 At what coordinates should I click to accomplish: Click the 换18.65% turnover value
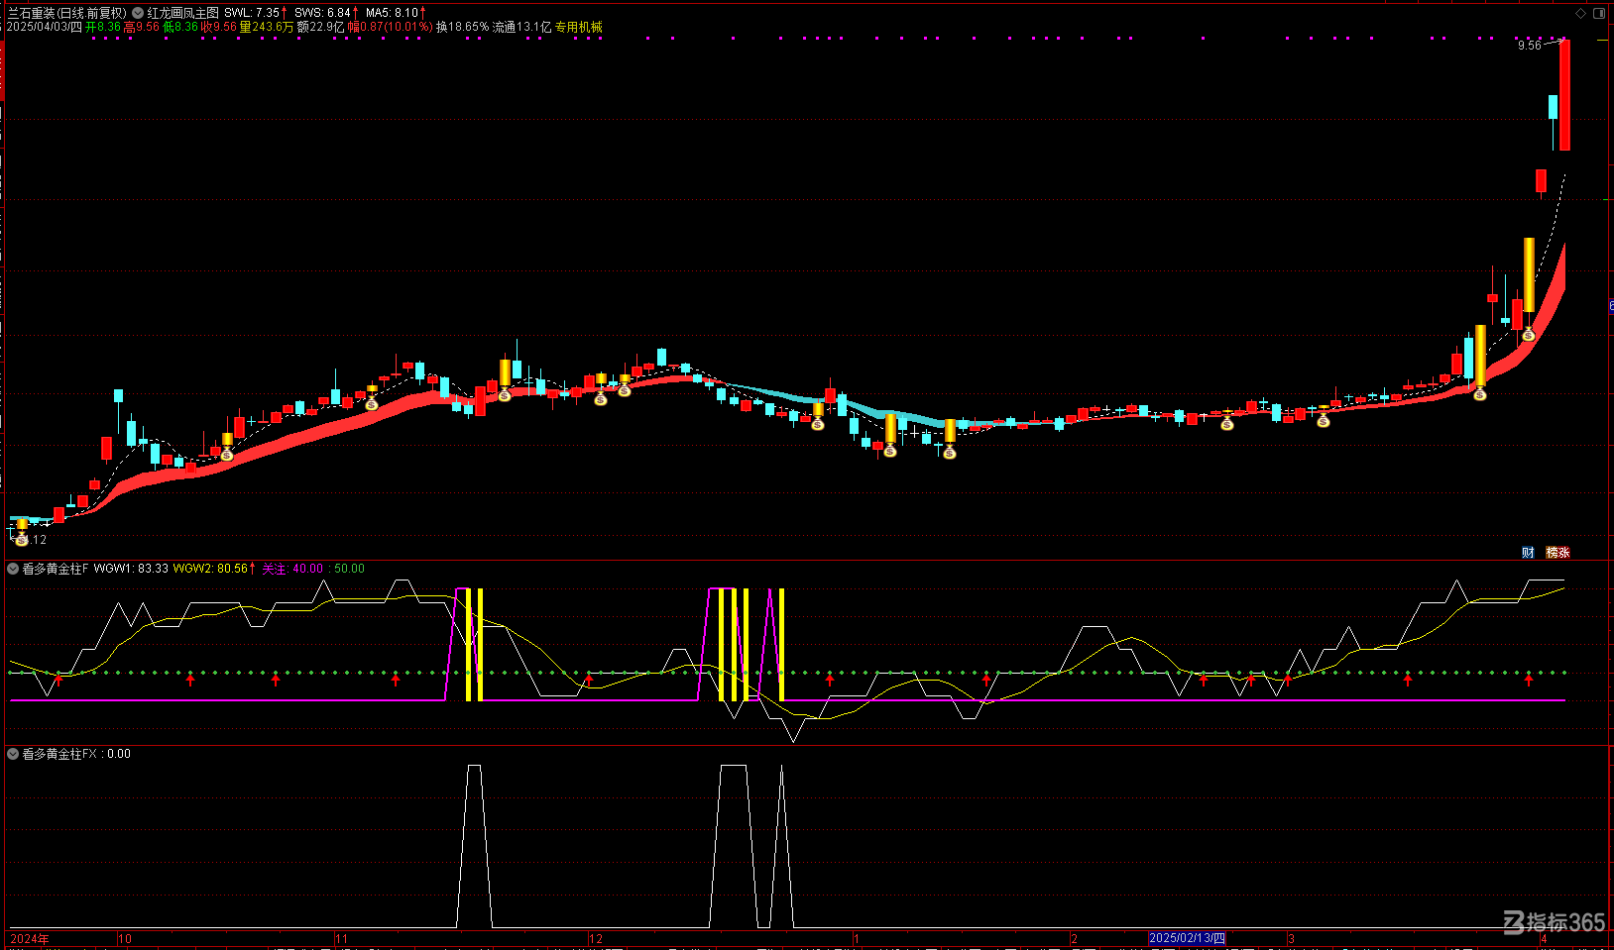(463, 27)
